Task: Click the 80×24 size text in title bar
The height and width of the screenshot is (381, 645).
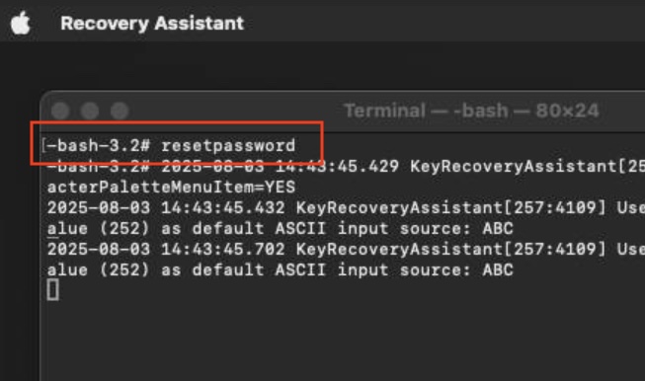Action: 567,111
